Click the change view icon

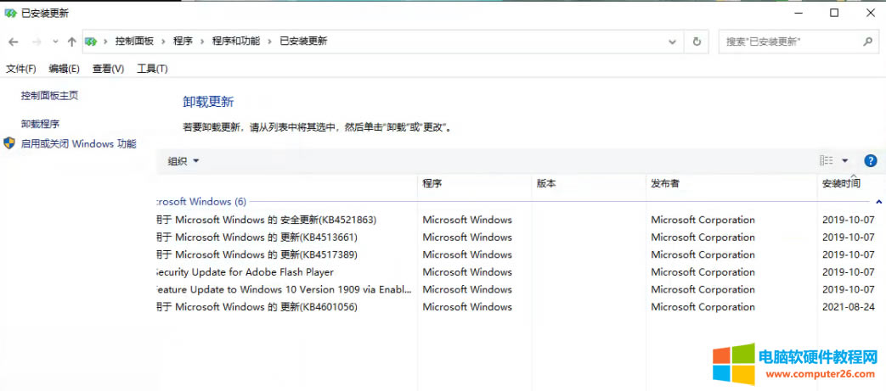pos(826,161)
